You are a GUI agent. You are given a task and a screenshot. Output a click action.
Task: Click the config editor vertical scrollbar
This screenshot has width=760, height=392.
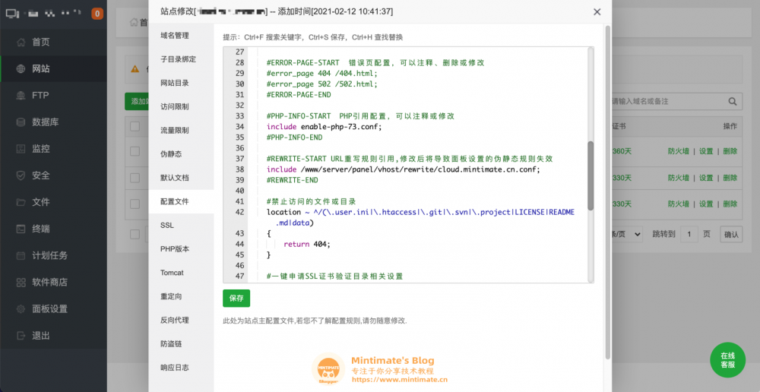(591, 175)
